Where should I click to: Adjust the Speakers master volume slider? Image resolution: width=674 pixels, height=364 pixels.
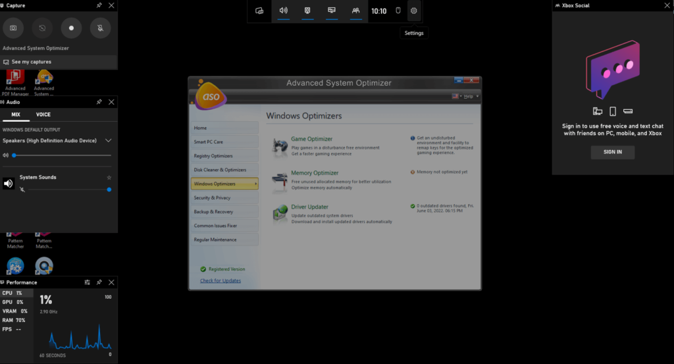(x=62, y=155)
